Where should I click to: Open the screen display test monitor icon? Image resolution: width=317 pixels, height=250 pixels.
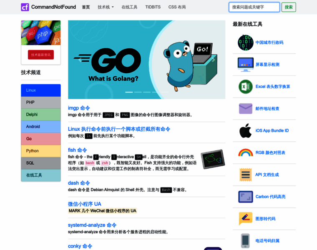point(245,65)
